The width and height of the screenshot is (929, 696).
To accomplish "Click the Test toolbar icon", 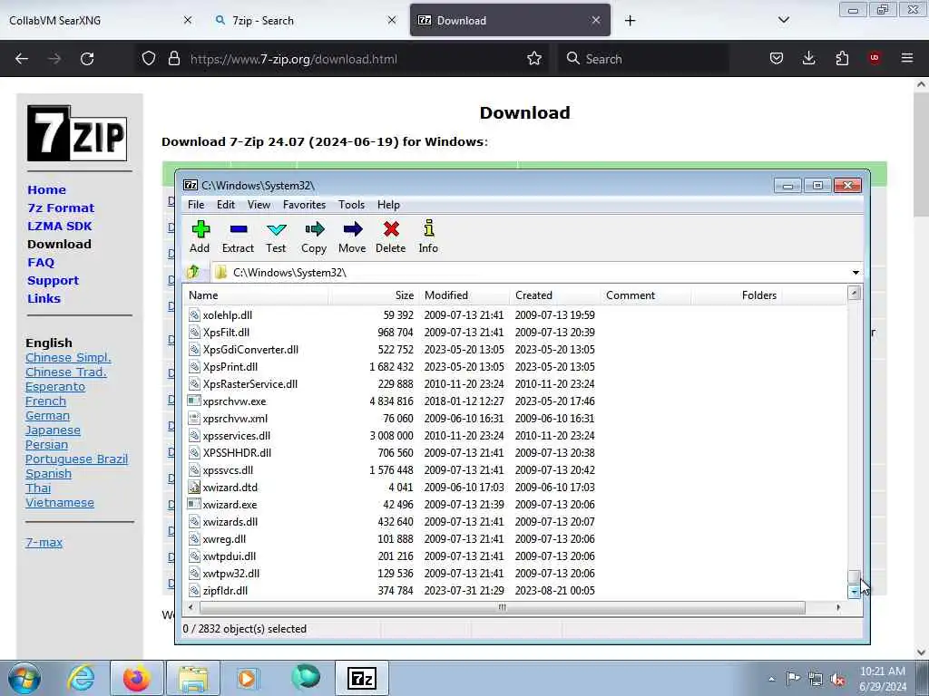I will 276,237.
